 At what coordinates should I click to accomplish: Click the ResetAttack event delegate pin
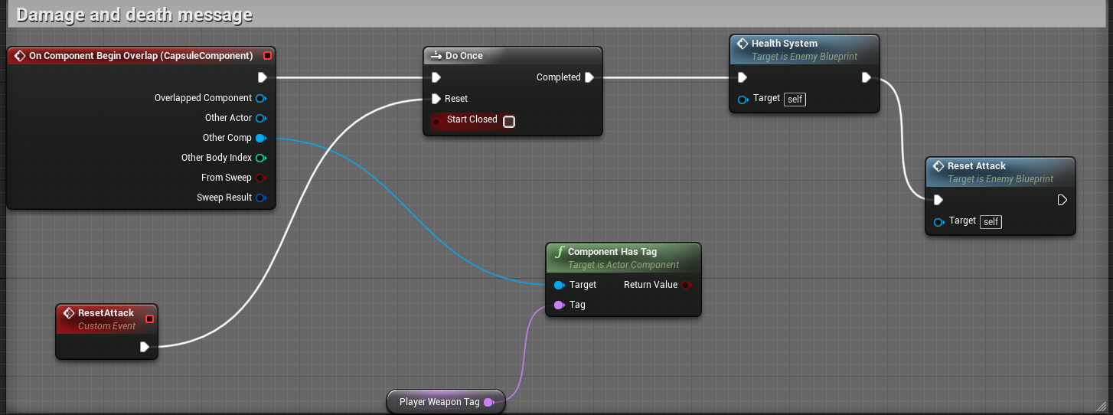coord(149,319)
